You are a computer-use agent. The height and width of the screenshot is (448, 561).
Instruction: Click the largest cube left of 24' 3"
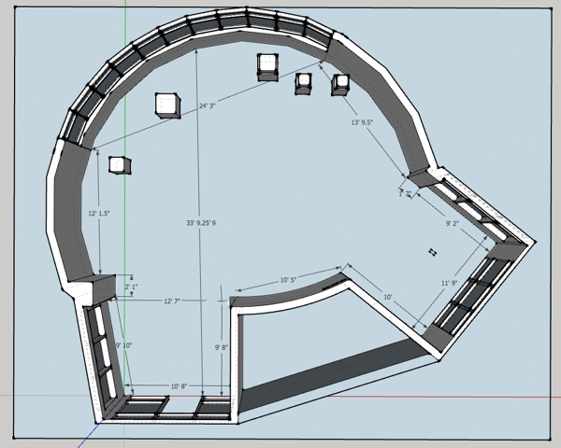click(167, 105)
